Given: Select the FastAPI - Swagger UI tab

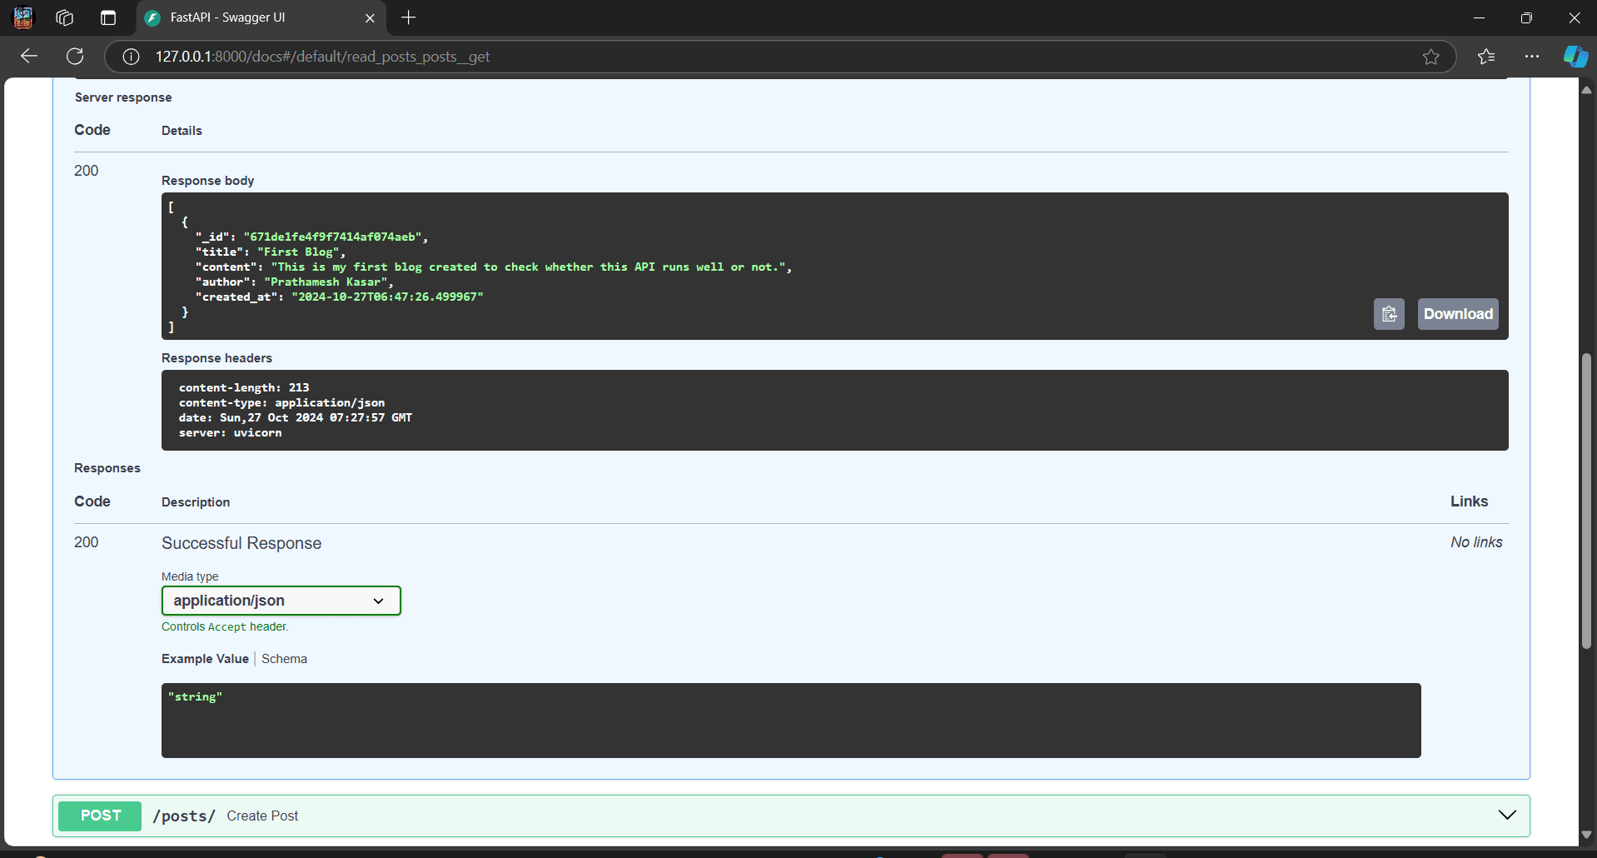Looking at the screenshot, I should [x=260, y=17].
